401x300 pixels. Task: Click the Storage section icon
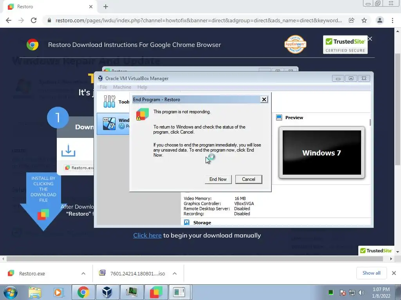pos(187,222)
